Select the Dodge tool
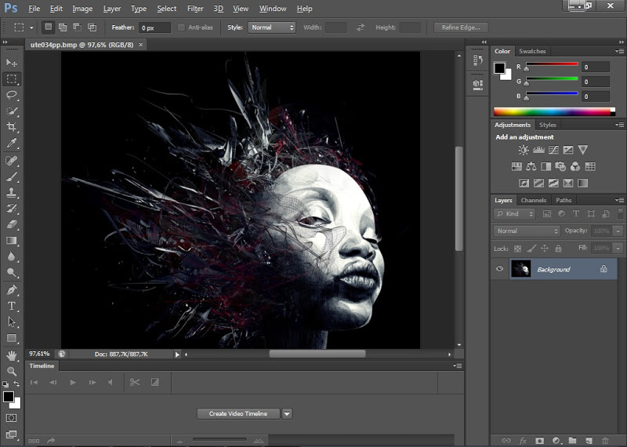627x447 pixels. click(x=12, y=273)
